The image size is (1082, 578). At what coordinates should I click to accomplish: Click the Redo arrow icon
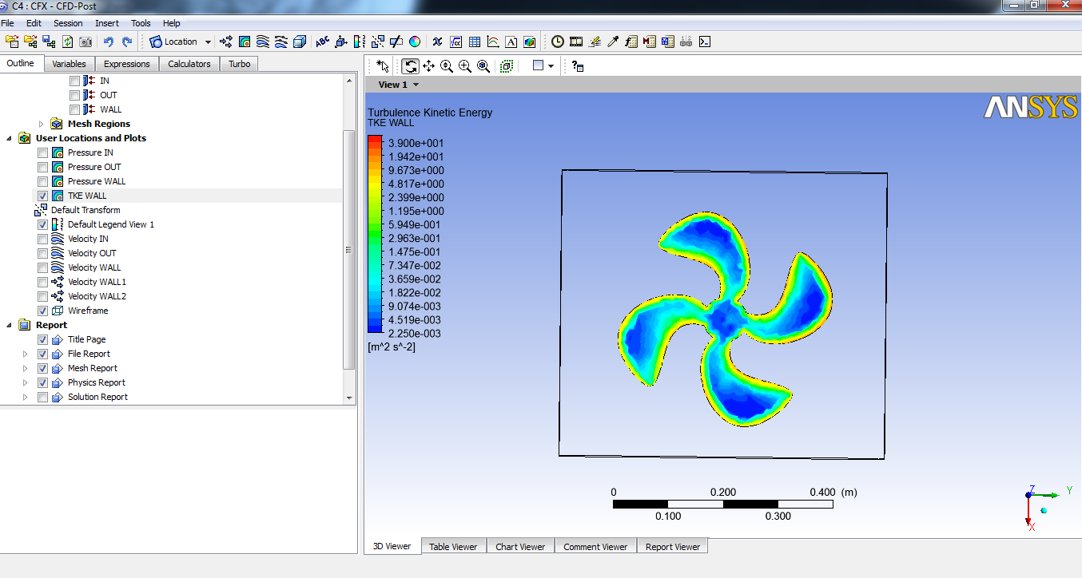click(126, 42)
